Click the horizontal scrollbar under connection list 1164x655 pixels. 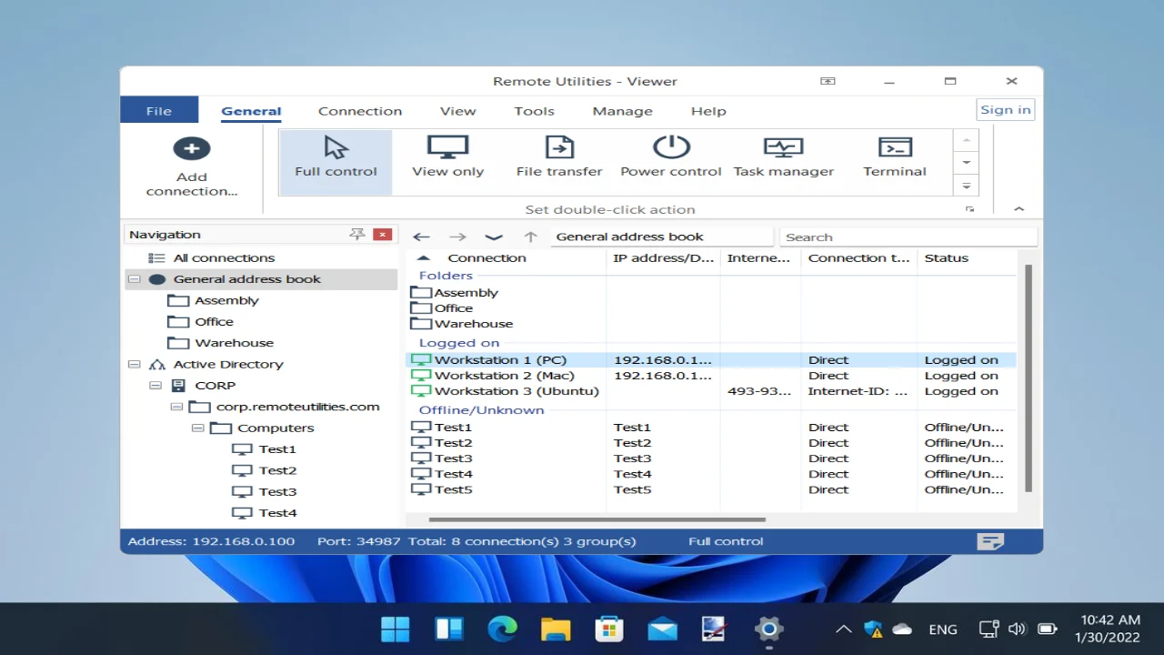(597, 519)
